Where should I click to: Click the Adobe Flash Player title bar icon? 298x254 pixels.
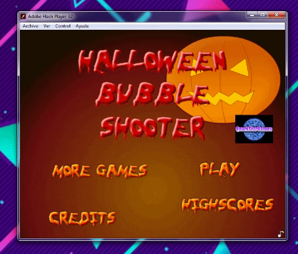point(23,16)
